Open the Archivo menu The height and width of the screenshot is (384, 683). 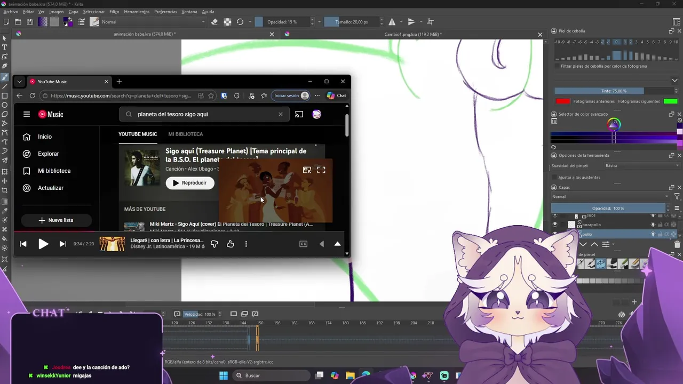[x=11, y=12]
